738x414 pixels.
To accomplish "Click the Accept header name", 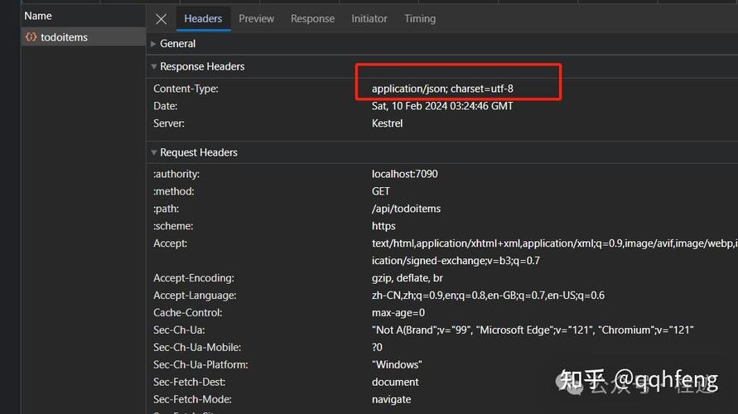I will pyautogui.click(x=170, y=243).
